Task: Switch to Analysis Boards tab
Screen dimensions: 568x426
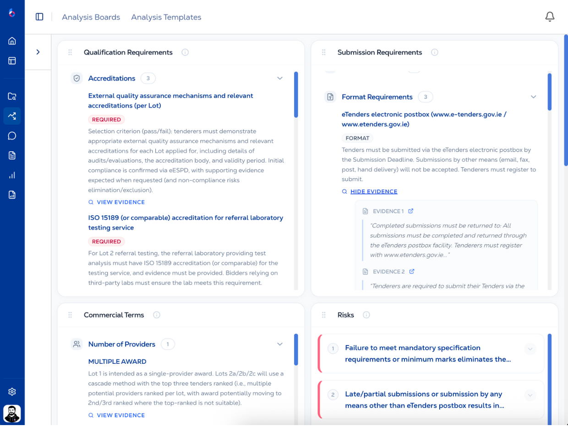Action: 91,17
